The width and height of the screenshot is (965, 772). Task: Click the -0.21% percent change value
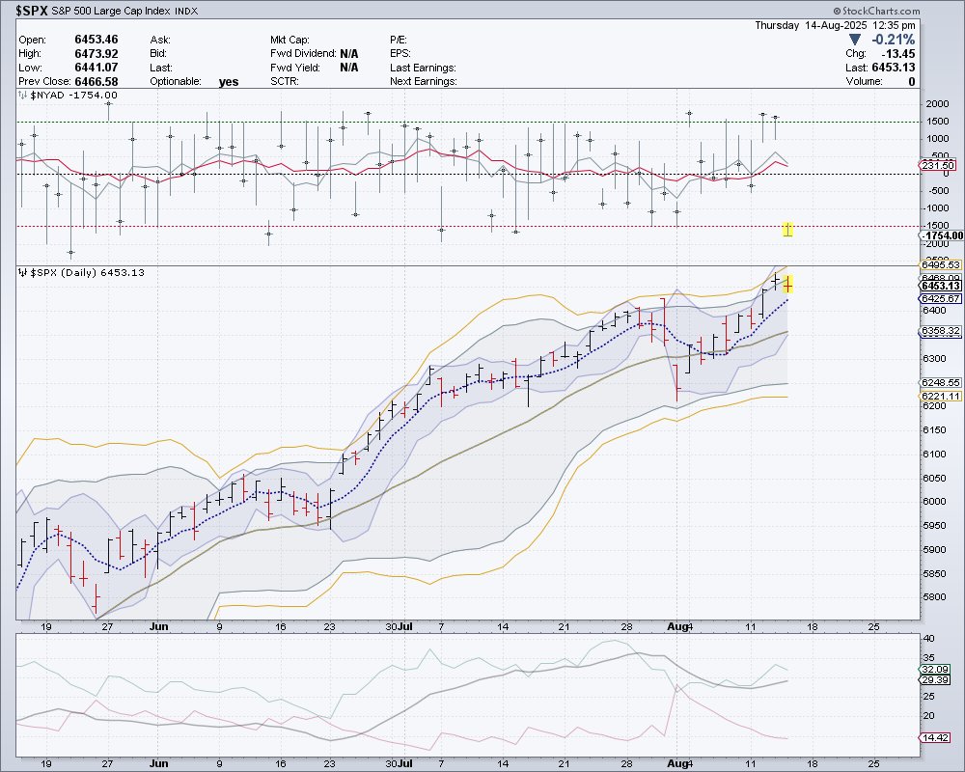point(894,40)
